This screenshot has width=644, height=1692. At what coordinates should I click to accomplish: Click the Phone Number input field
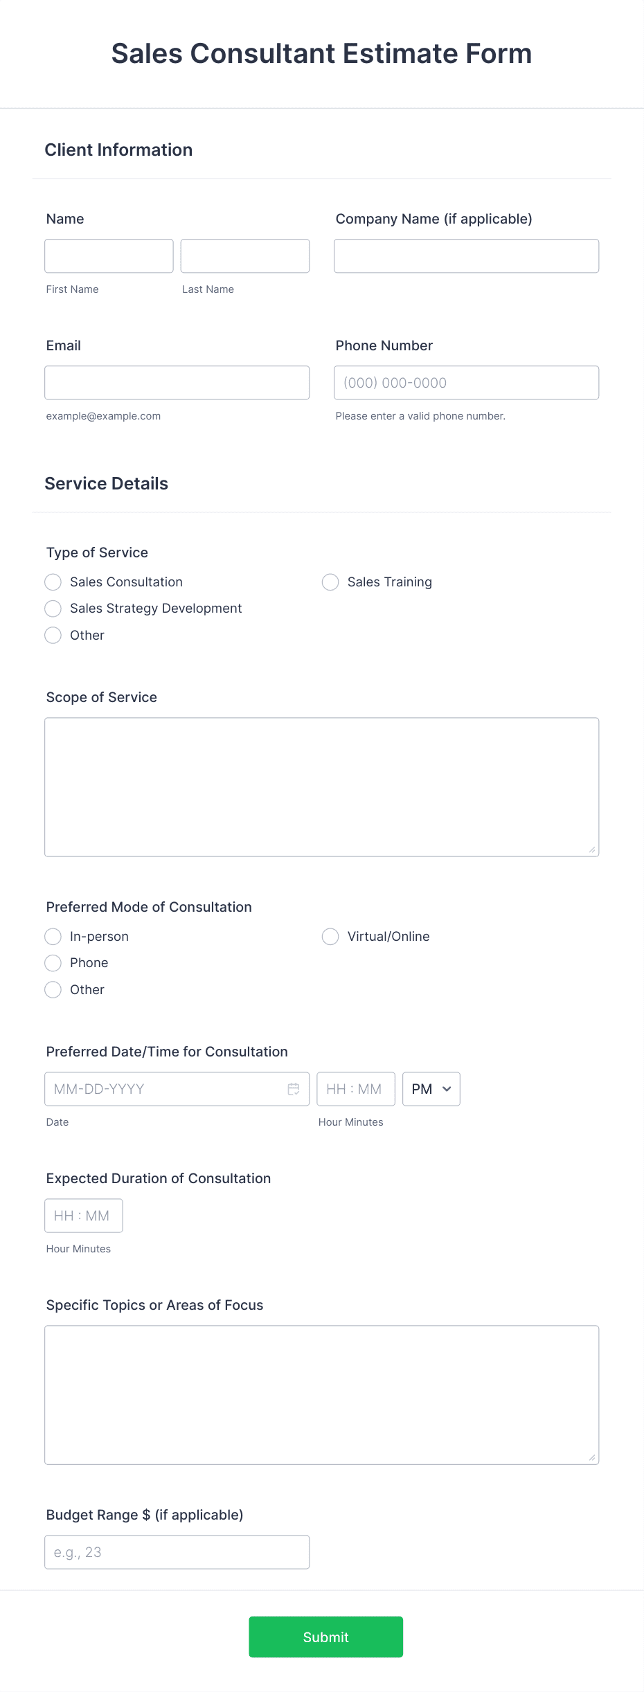click(465, 381)
